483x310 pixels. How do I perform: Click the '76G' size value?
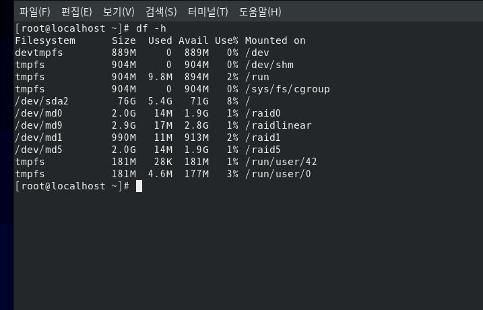(127, 101)
